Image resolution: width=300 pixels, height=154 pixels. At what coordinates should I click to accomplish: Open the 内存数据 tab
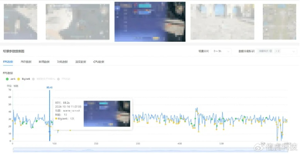tap(26, 62)
